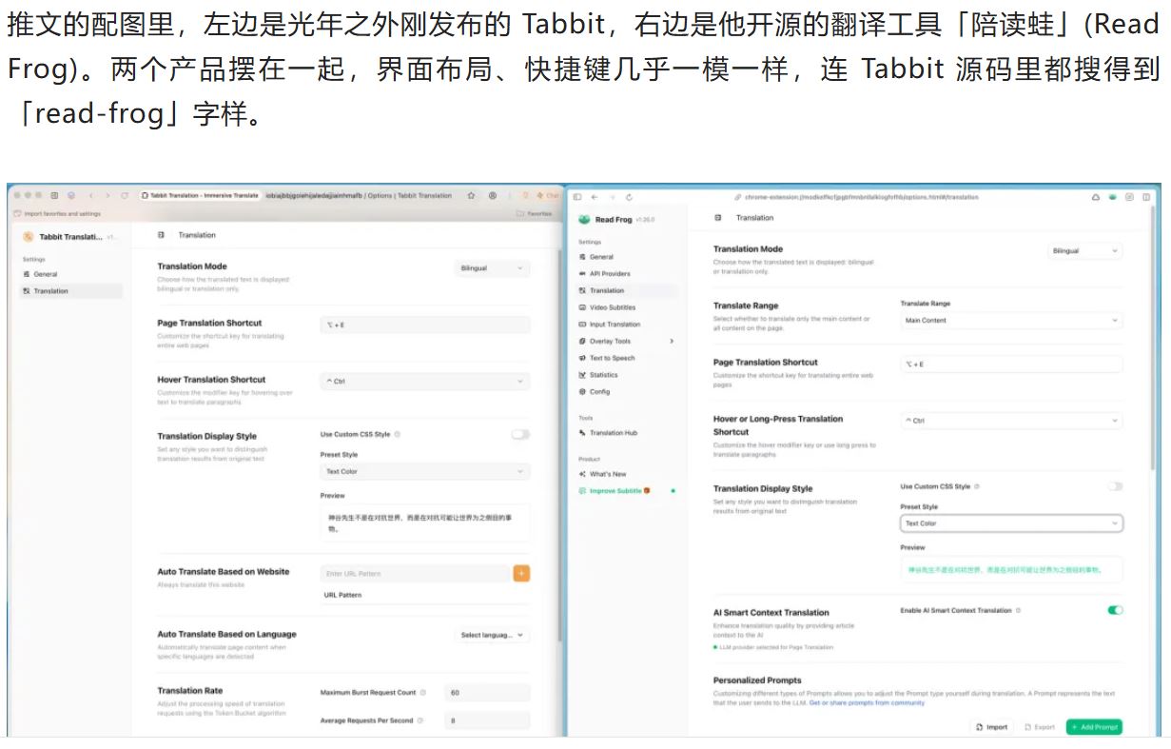Click reload icon in Read Frog browser

tap(629, 197)
